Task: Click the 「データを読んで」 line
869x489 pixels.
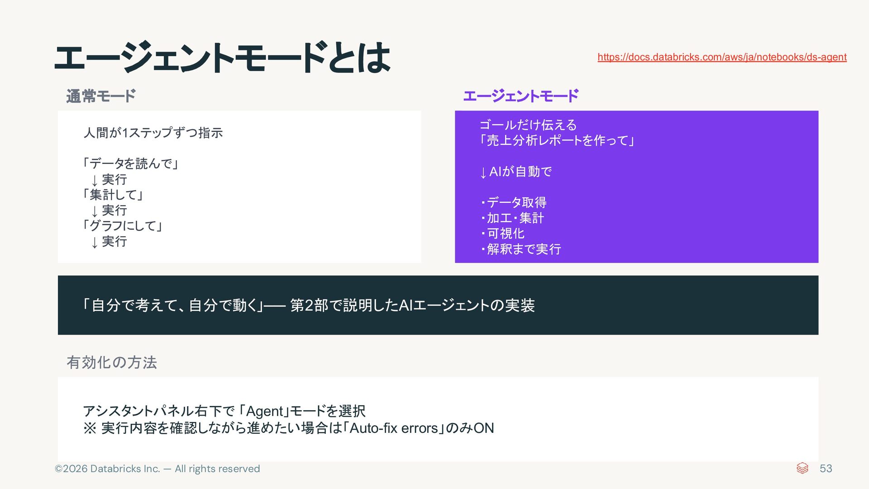Action: [x=130, y=163]
